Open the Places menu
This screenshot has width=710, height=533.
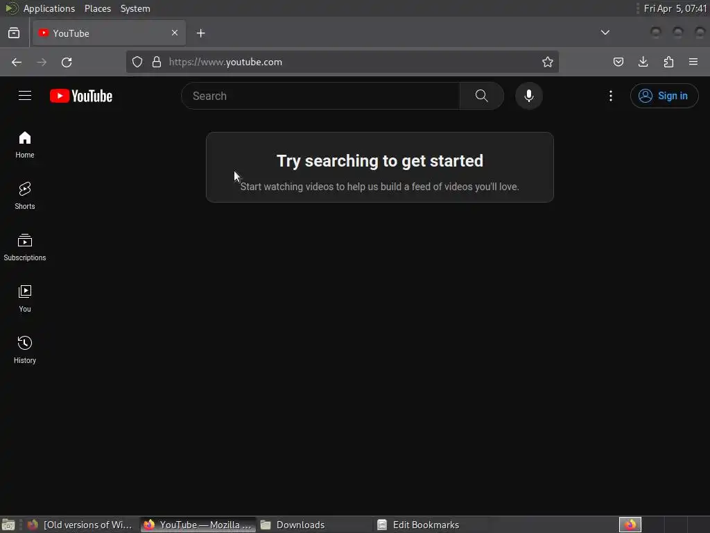pos(98,8)
